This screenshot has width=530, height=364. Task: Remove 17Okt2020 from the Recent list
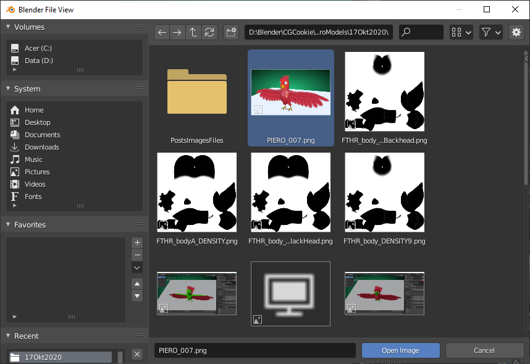(x=137, y=353)
